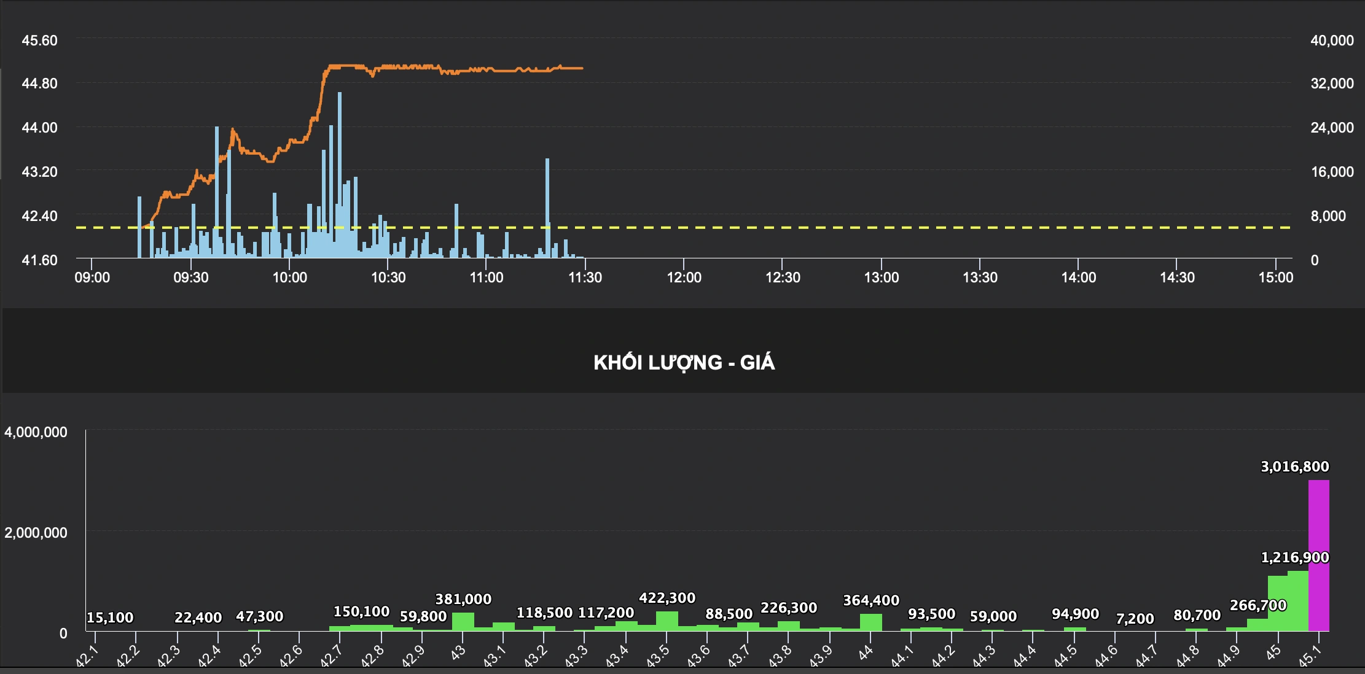Click the 3,016,800 volume label
The width and height of the screenshot is (1365, 674).
pos(1295,467)
